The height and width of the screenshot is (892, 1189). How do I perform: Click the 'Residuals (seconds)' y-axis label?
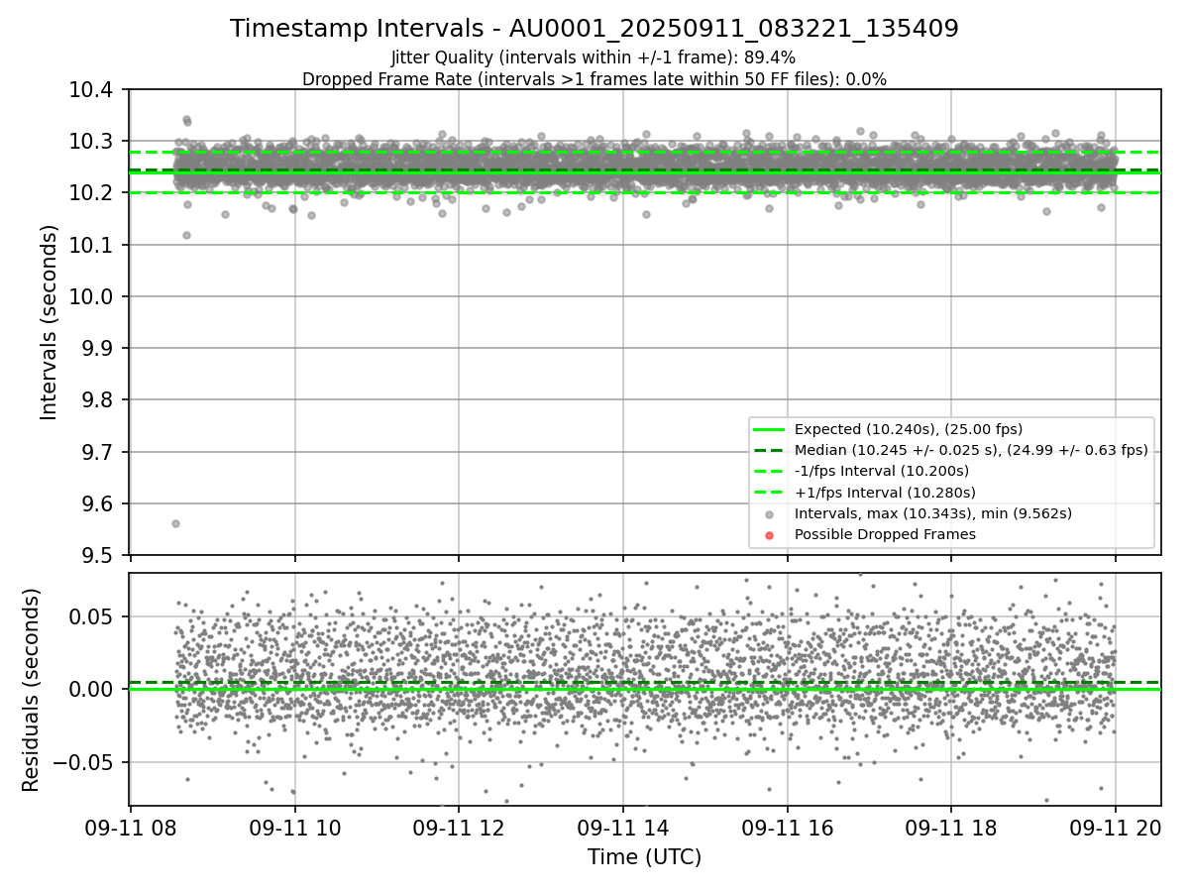31,690
